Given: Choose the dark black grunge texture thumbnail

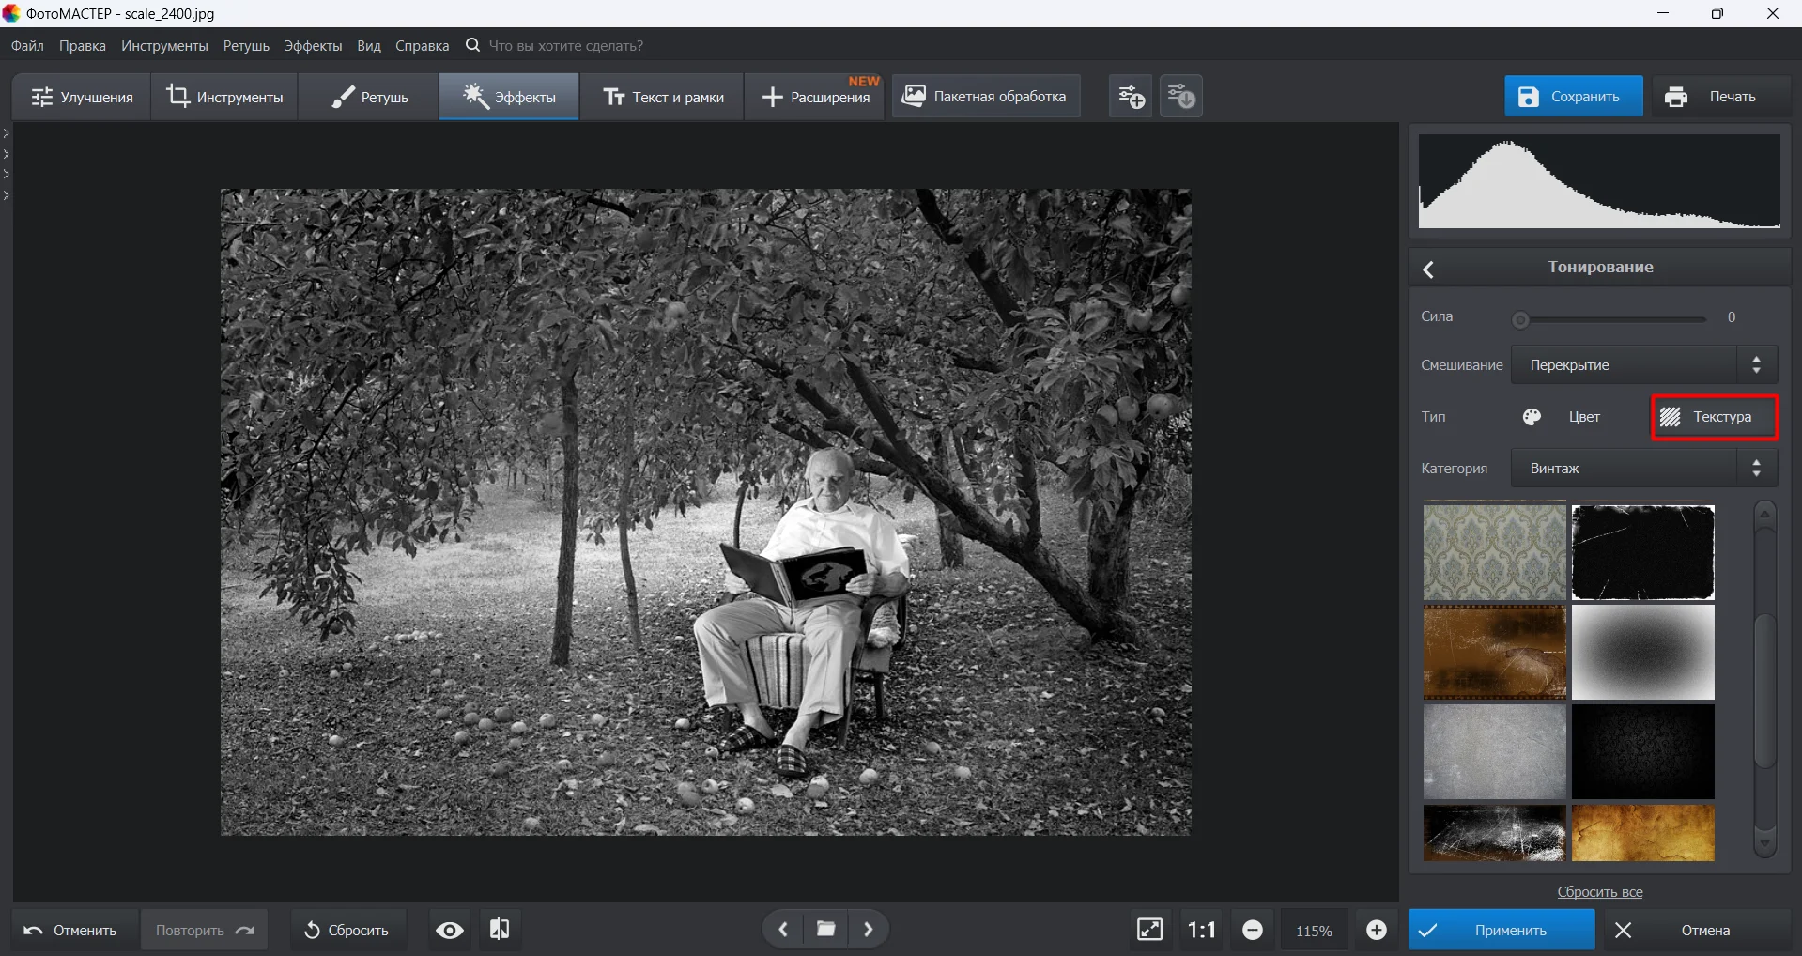Looking at the screenshot, I should [1643, 751].
